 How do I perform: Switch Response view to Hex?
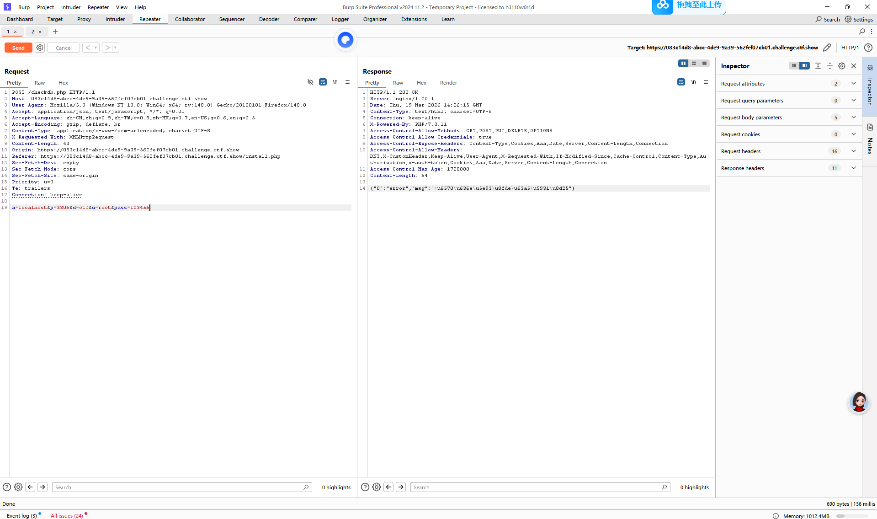tap(421, 83)
